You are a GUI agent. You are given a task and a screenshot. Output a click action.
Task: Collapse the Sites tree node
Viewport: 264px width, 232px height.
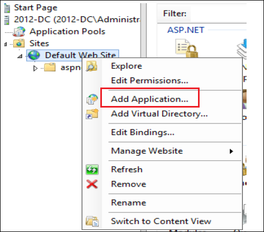coord(5,44)
